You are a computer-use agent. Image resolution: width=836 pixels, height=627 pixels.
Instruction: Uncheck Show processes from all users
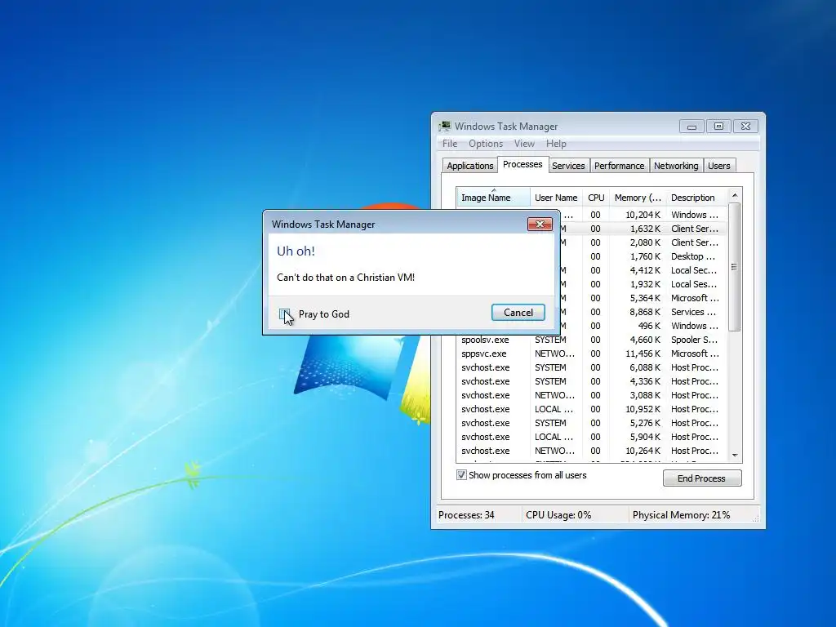462,475
